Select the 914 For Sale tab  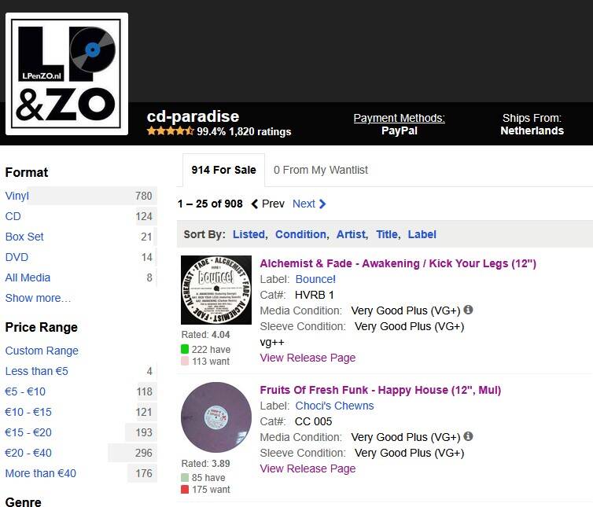point(223,170)
